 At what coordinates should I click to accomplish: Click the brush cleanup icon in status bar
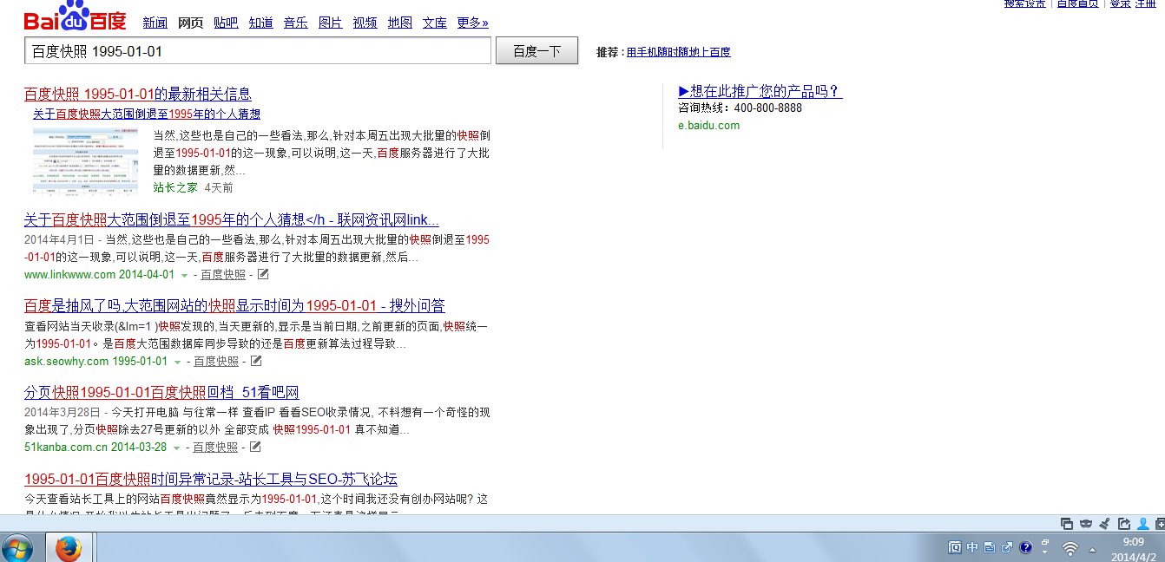[x=1105, y=523]
